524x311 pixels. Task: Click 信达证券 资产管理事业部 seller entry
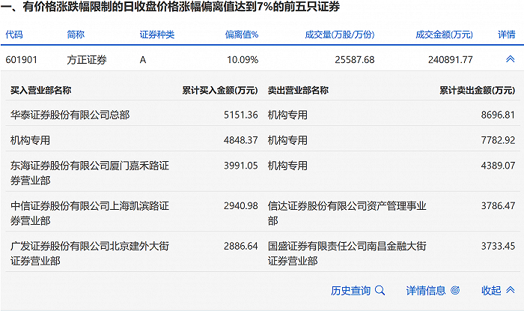point(347,213)
